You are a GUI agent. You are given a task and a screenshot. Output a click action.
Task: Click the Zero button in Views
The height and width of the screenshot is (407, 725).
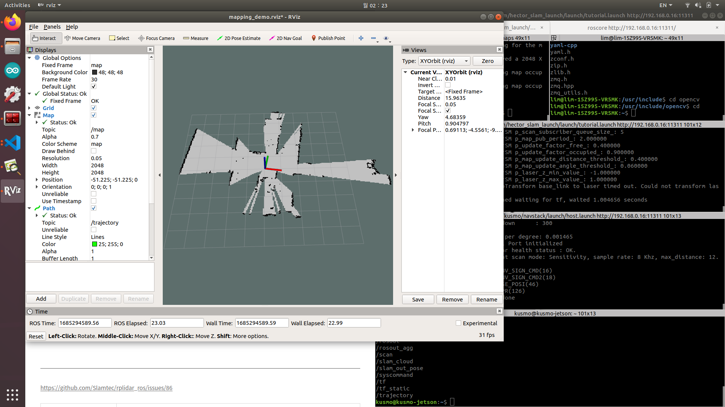[487, 61]
